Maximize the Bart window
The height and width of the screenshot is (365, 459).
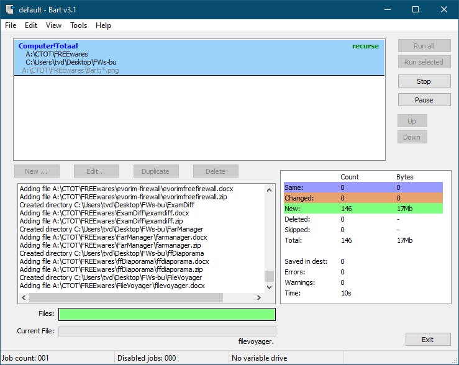coord(416,9)
